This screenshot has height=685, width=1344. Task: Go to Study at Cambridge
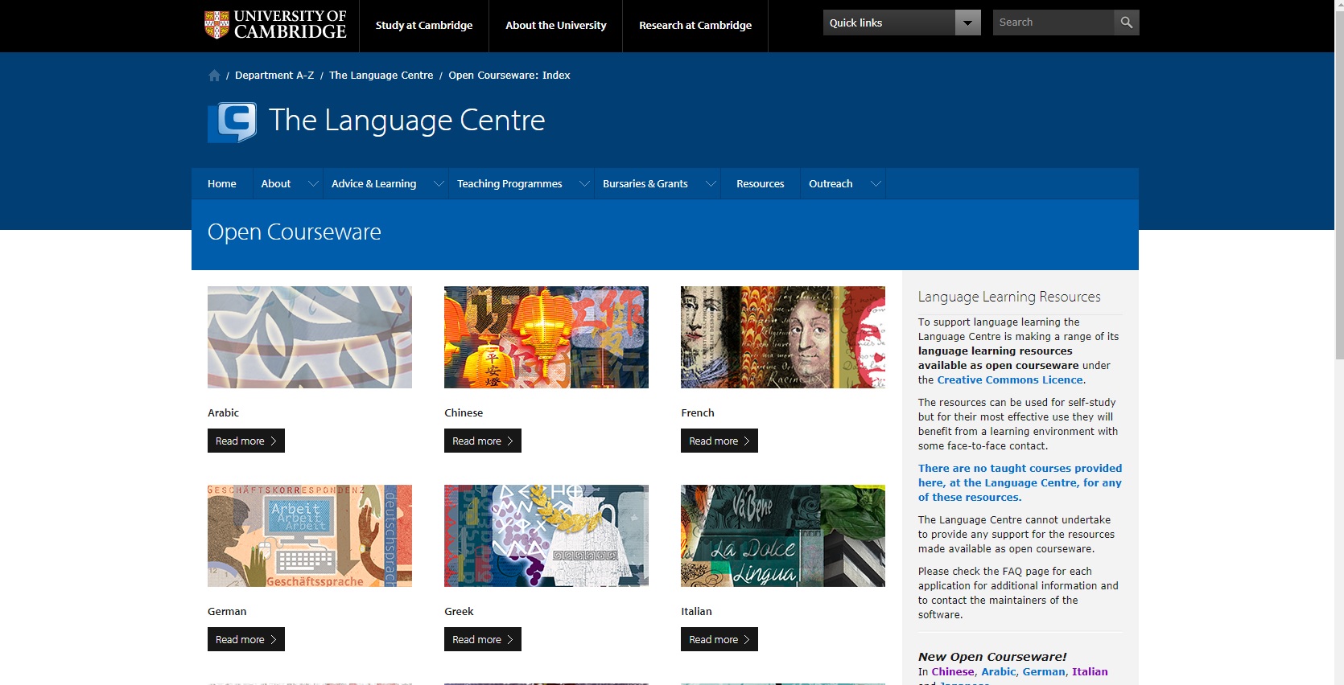pyautogui.click(x=424, y=26)
